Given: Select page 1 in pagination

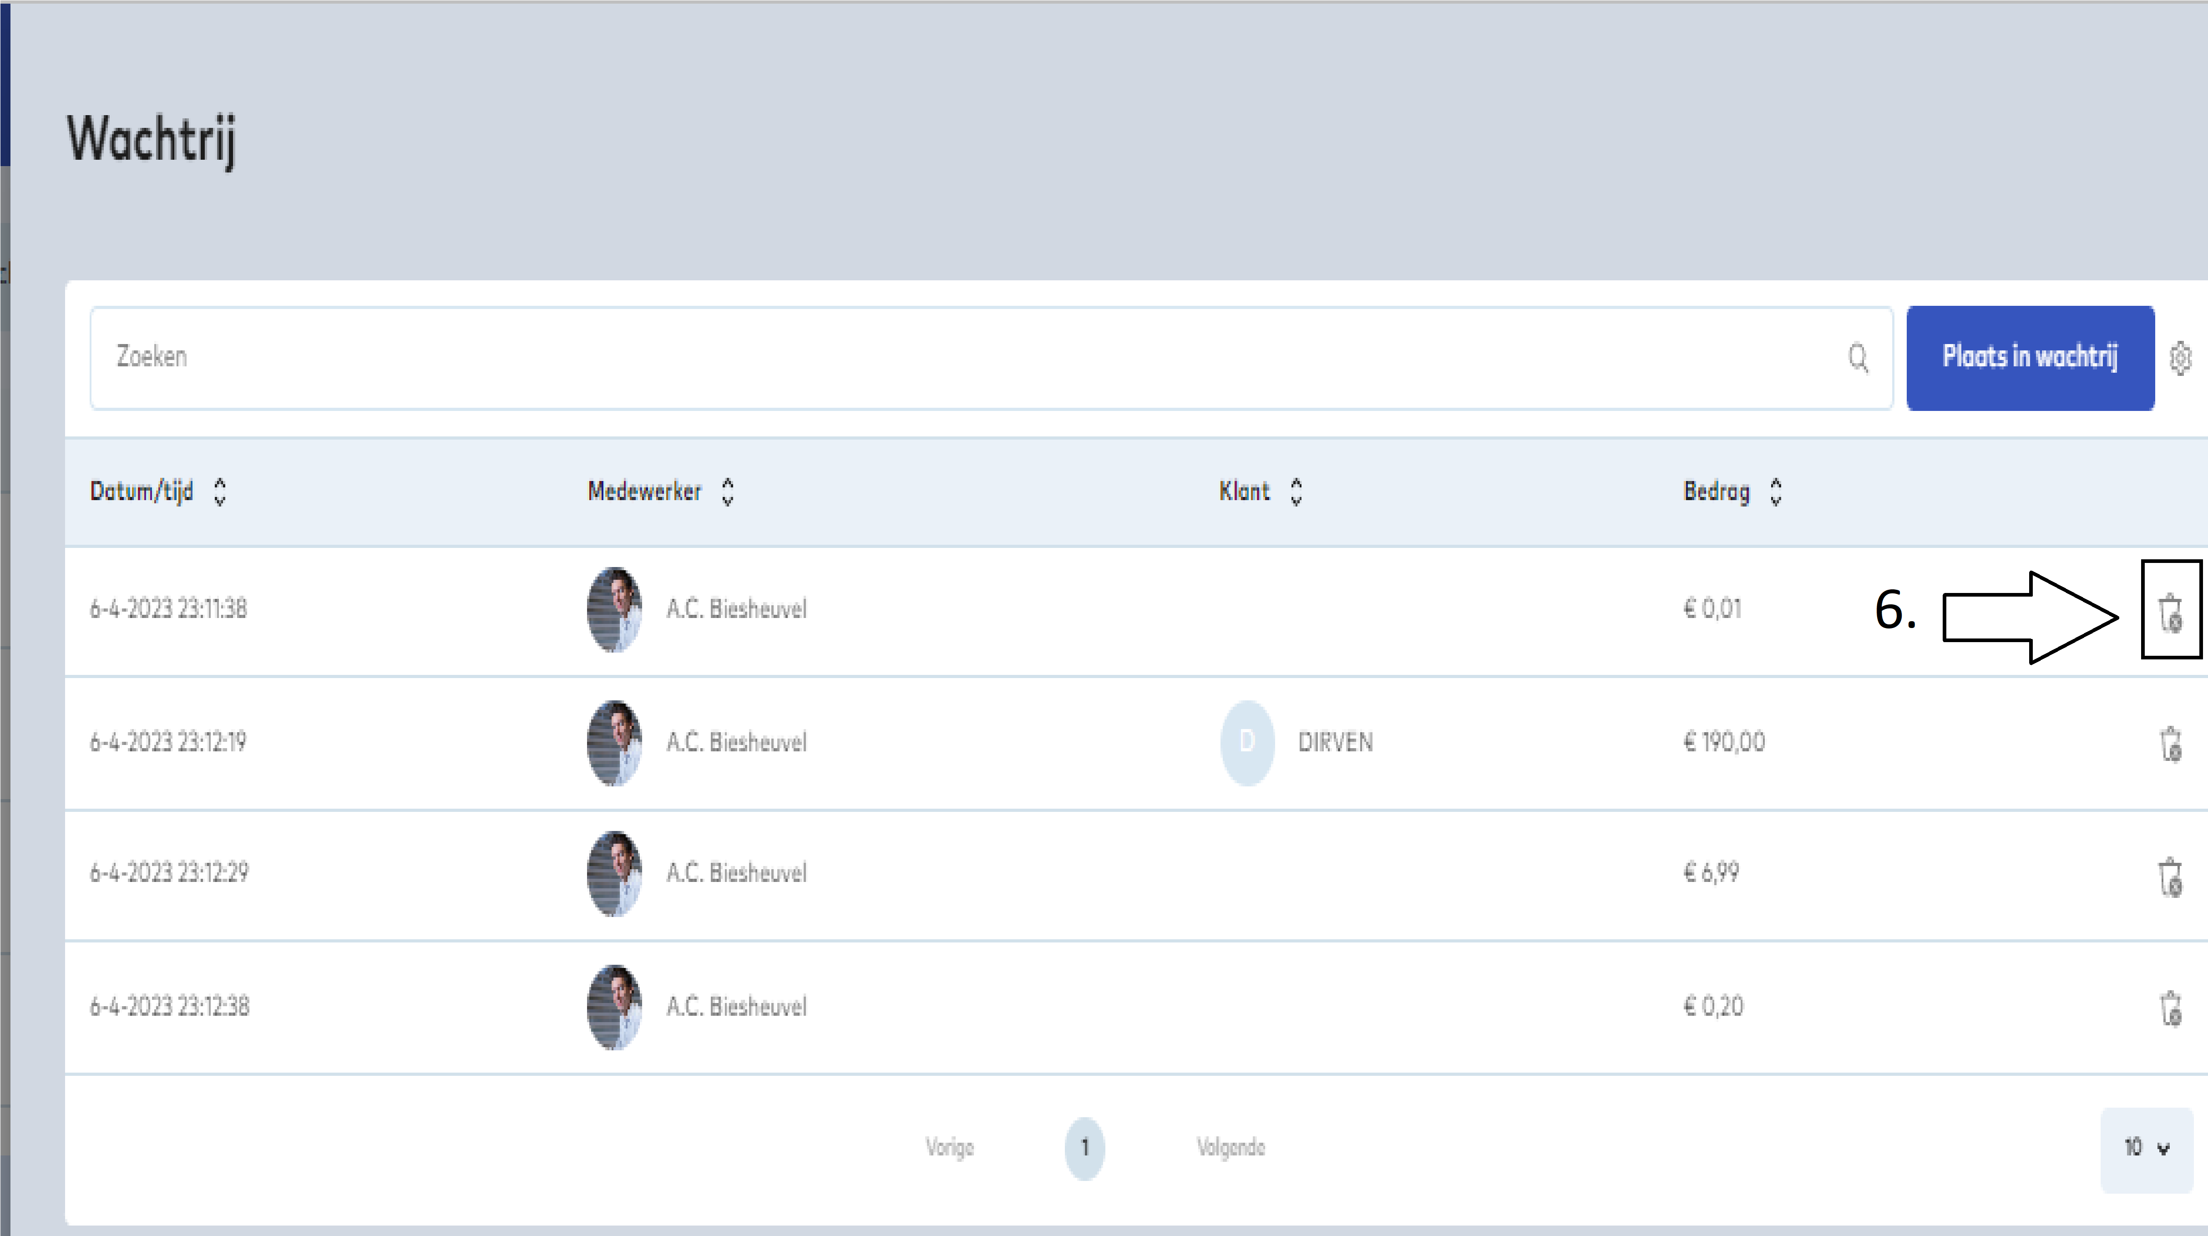Looking at the screenshot, I should [x=1084, y=1148].
